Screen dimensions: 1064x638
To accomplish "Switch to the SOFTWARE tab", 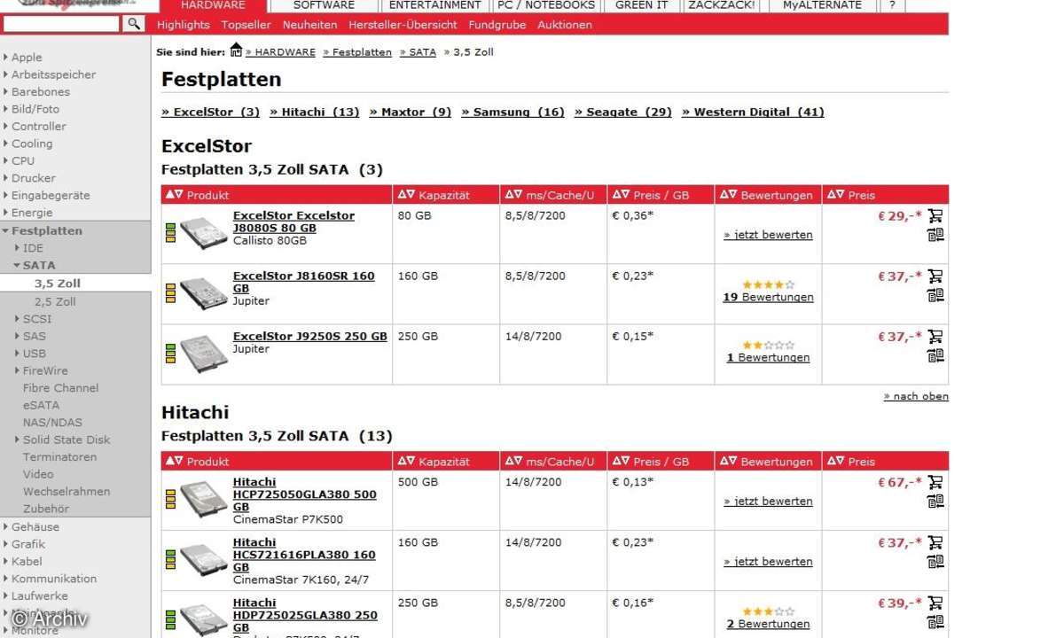I will (324, 5).
